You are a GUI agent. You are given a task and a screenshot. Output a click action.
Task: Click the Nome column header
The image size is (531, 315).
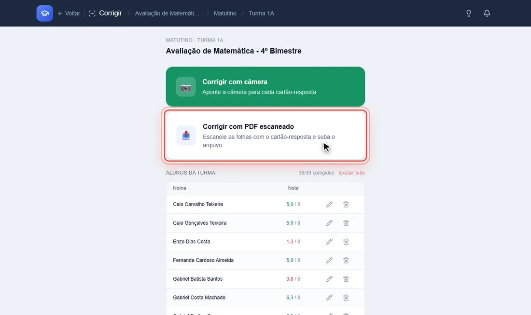(x=180, y=188)
